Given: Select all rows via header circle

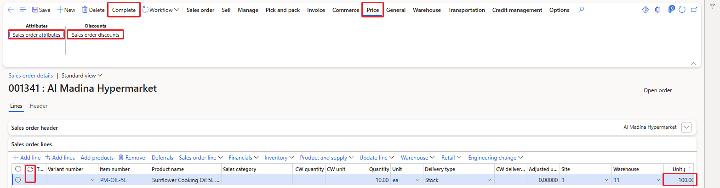Looking at the screenshot, I should tap(18, 169).
